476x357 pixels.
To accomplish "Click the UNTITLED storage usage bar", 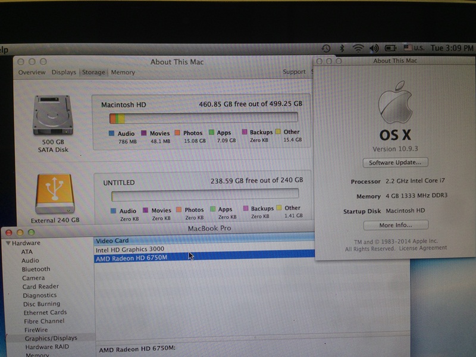I will pyautogui.click(x=205, y=195).
